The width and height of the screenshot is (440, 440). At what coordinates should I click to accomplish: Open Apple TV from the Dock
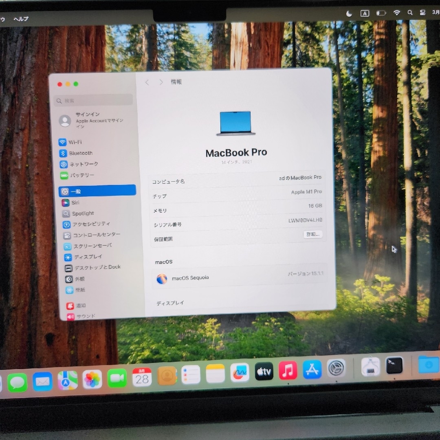264,371
